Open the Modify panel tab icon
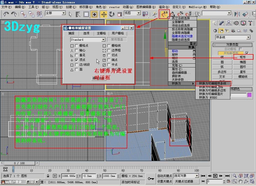The width and height of the screenshot is (256, 186). (221, 23)
